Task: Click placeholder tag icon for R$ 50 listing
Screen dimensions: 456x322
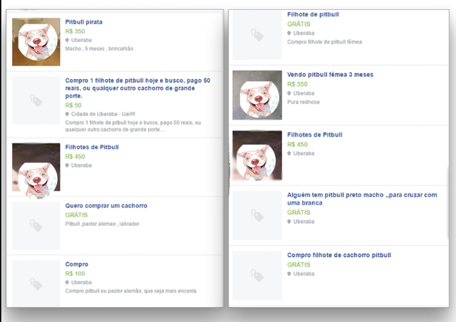Action: [x=36, y=100]
